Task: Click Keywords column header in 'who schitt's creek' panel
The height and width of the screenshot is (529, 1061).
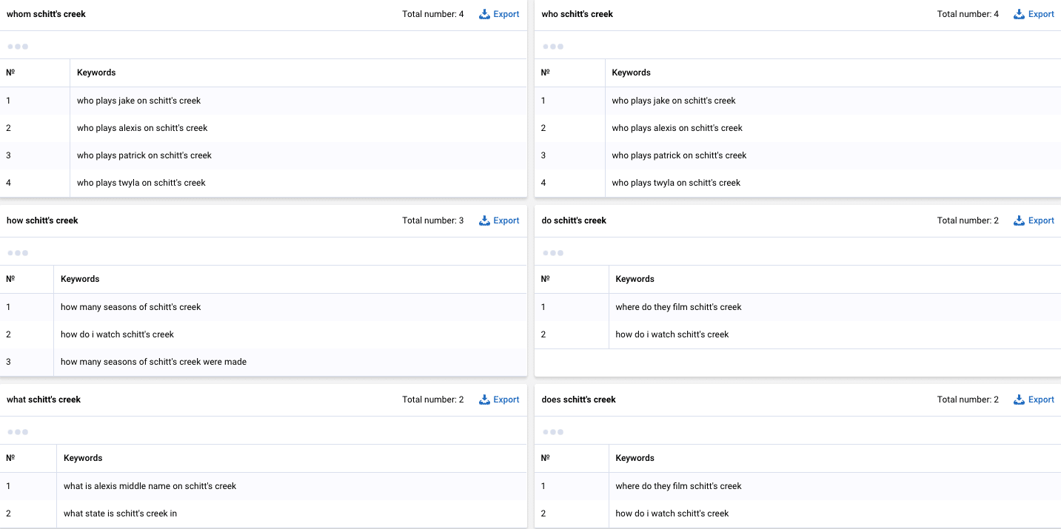Action: [631, 73]
